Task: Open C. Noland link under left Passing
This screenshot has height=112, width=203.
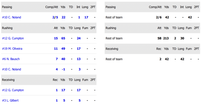Action: 11,17
